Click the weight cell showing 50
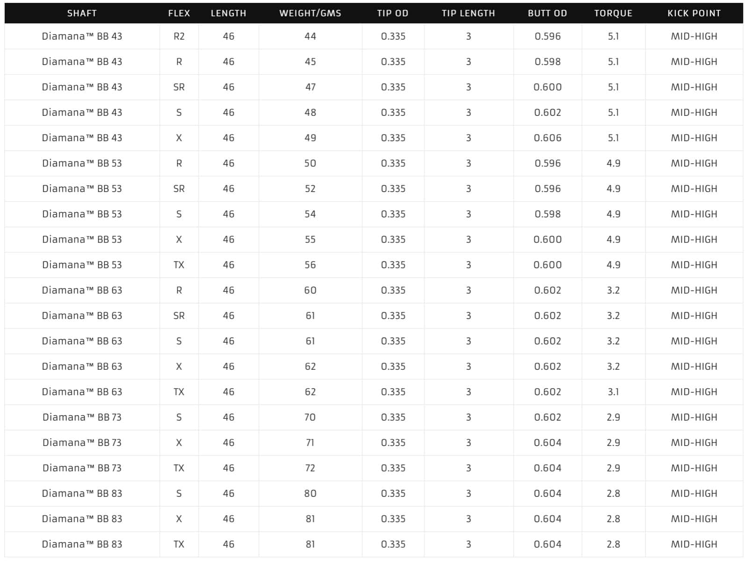Screen dimensions: 745x561 click(x=310, y=164)
